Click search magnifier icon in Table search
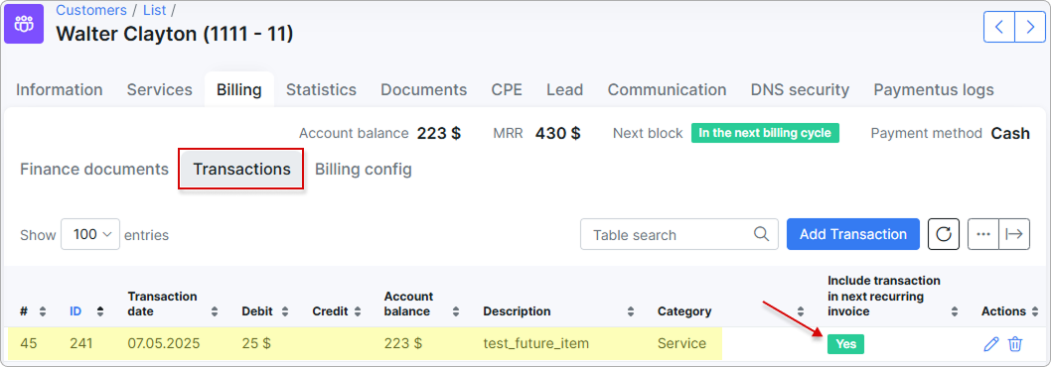 coord(761,234)
